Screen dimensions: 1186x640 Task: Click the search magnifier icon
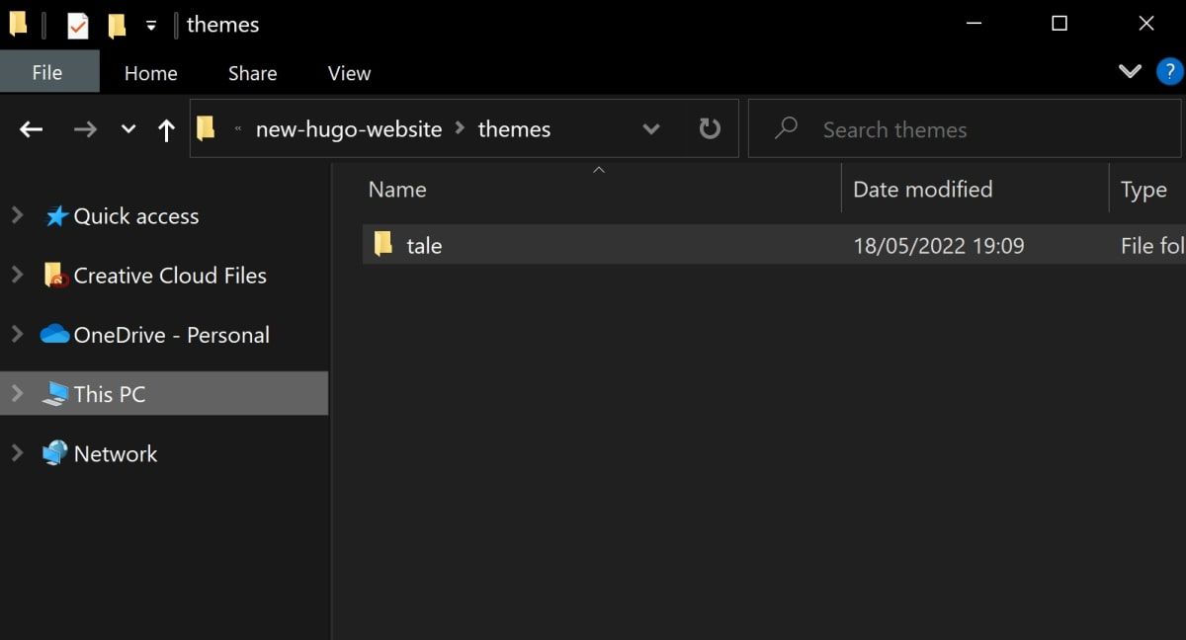click(785, 128)
